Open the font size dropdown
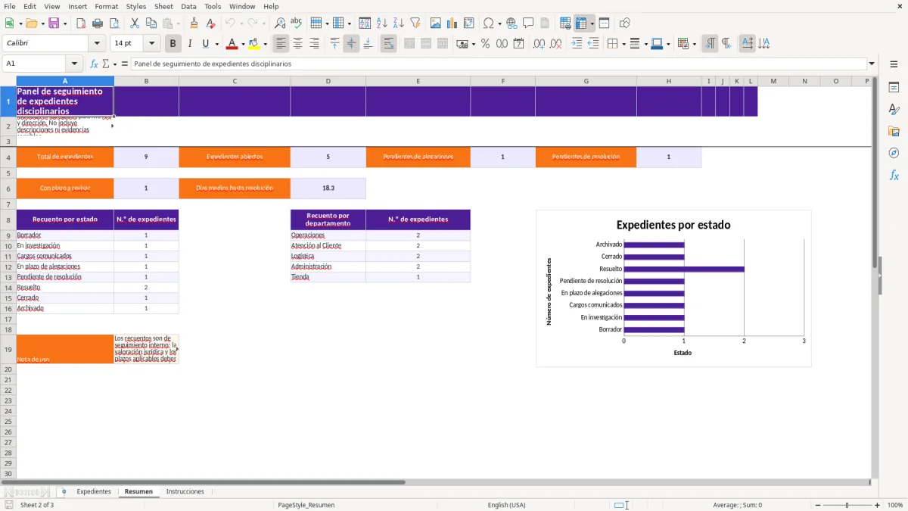 click(152, 44)
